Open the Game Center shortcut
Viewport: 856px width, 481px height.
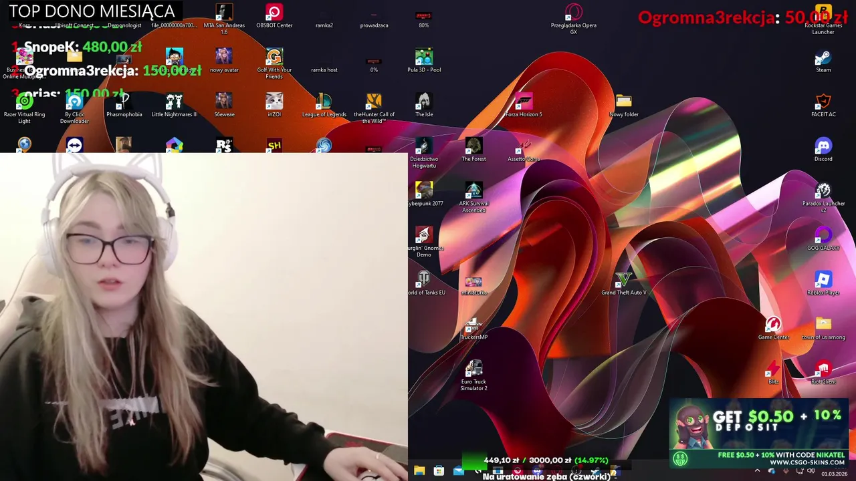(774, 329)
